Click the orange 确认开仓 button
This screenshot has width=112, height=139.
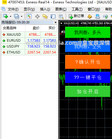point(88,62)
